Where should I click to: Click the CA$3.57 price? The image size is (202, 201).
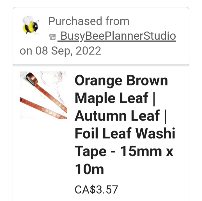click(x=96, y=189)
